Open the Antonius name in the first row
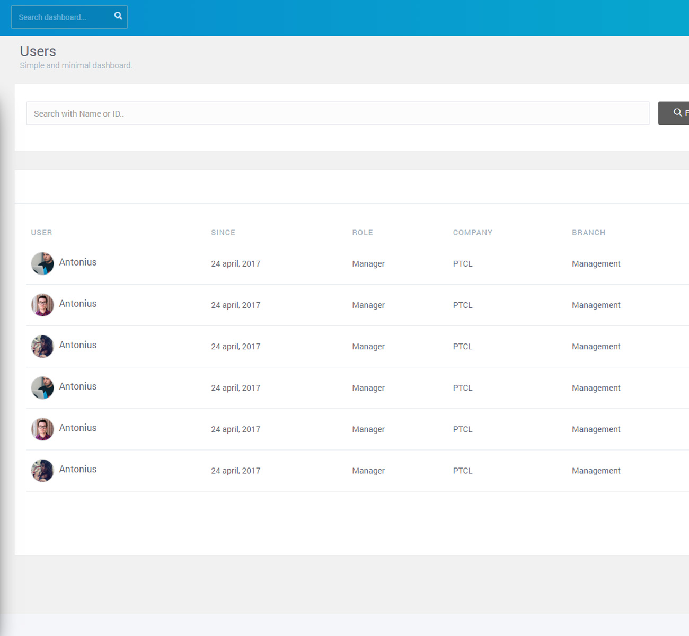The height and width of the screenshot is (636, 689). [x=78, y=262]
